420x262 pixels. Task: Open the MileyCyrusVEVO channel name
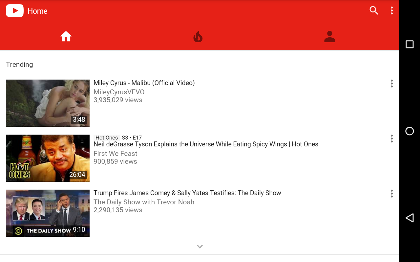click(x=119, y=92)
